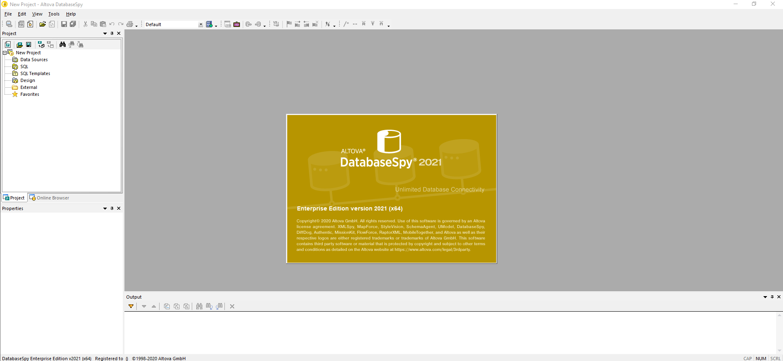
Task: Copy selected Output message icon
Action: click(x=167, y=306)
